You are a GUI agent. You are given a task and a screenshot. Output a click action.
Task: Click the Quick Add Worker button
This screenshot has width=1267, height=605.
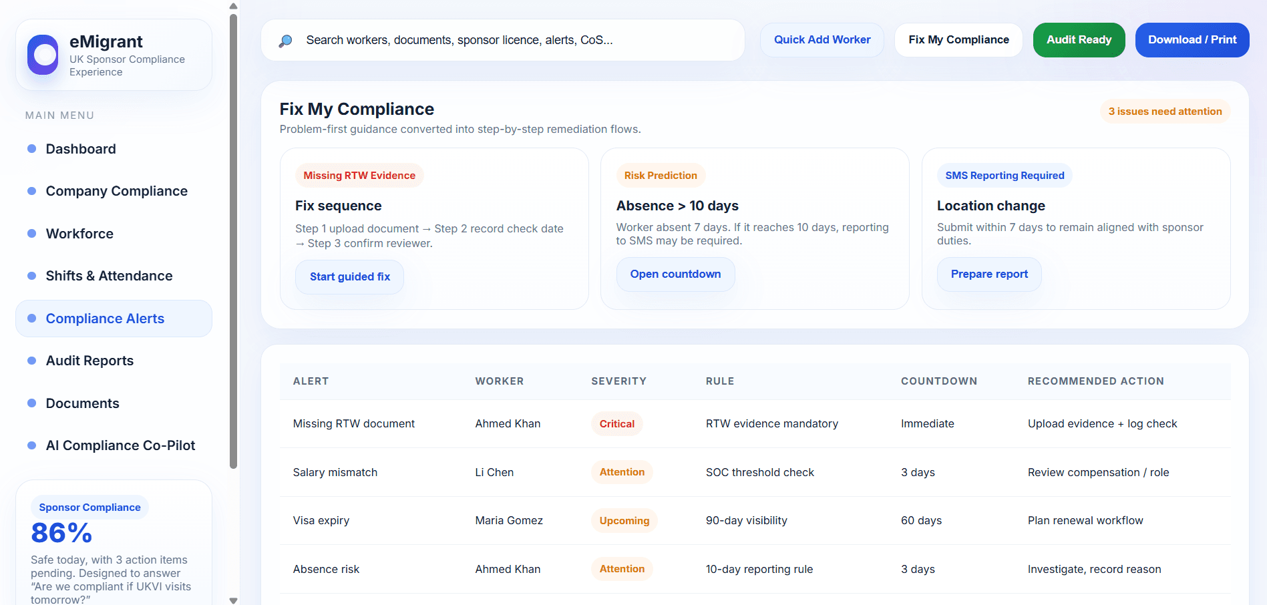[x=822, y=39]
